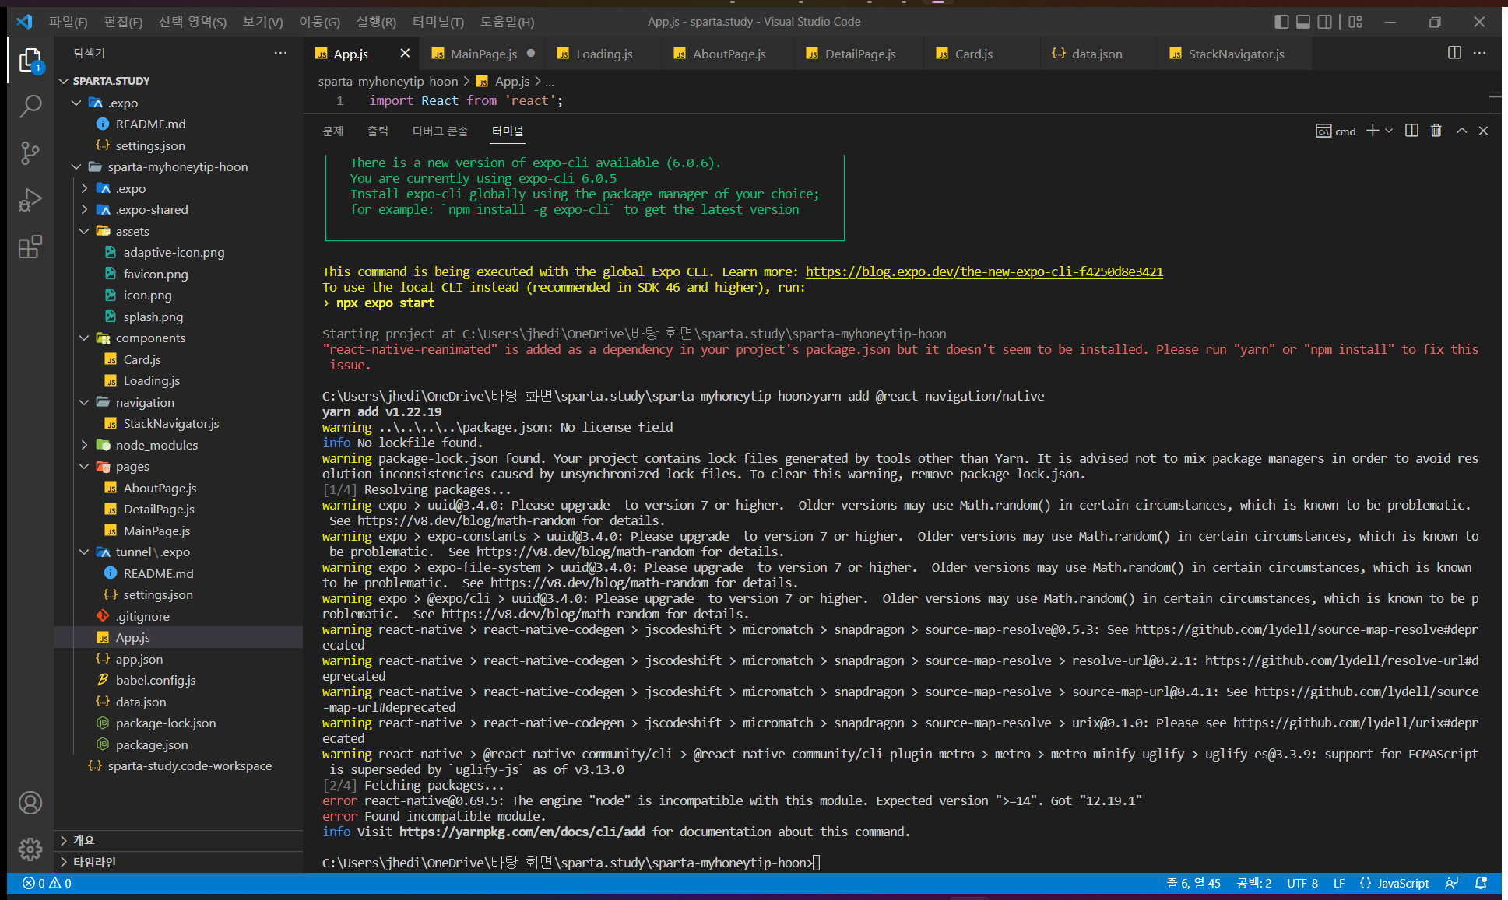The width and height of the screenshot is (1508, 900).
Task: Open the splash.png asset file
Action: pos(153,317)
